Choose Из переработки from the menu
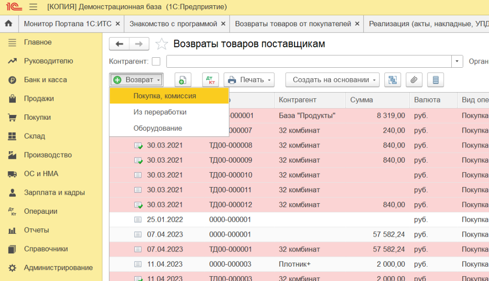 coord(169,112)
